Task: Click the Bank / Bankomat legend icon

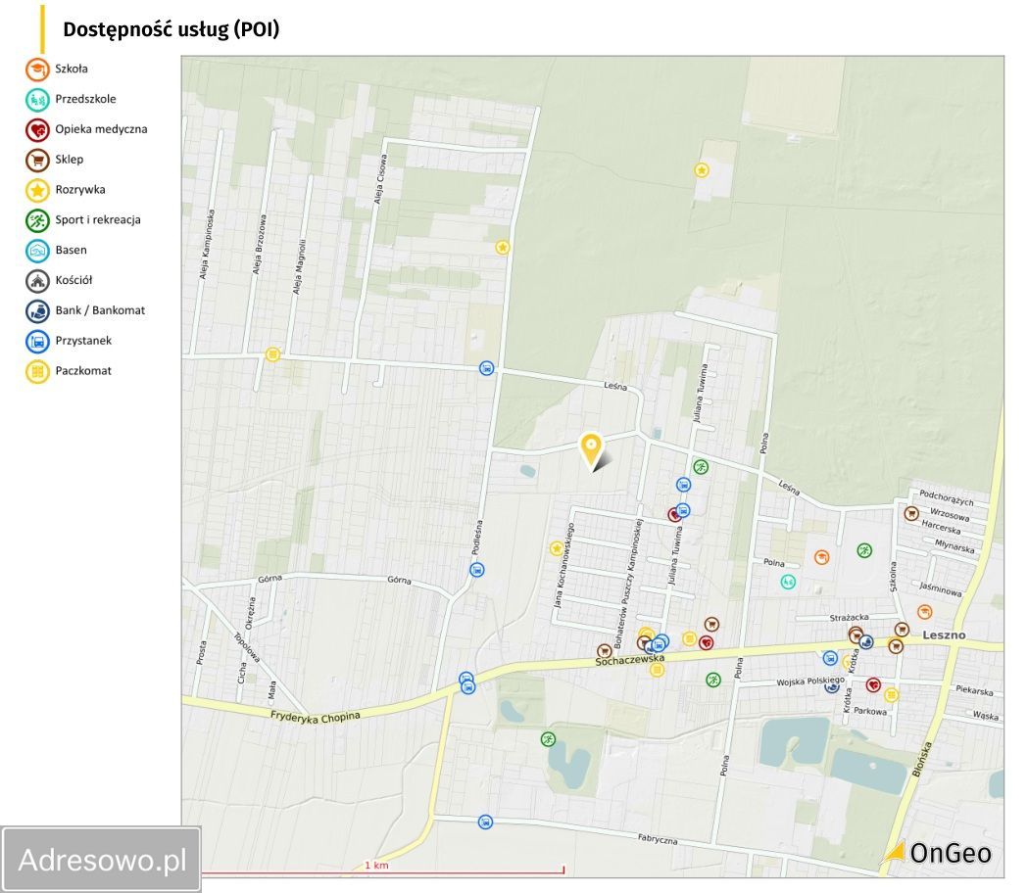Action: (37, 311)
